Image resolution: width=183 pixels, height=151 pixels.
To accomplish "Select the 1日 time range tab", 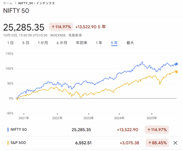I will 10,43.
